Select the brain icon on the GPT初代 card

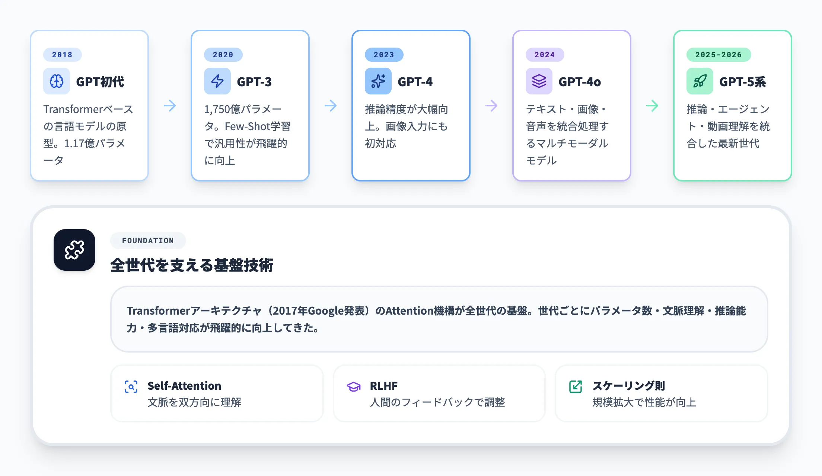coord(57,81)
